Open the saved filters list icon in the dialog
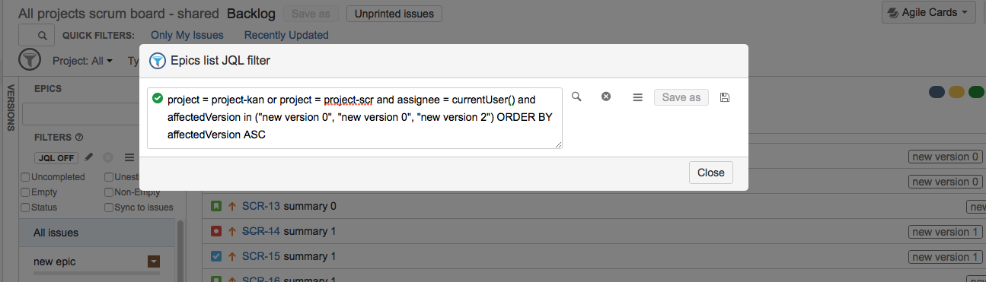 (638, 97)
